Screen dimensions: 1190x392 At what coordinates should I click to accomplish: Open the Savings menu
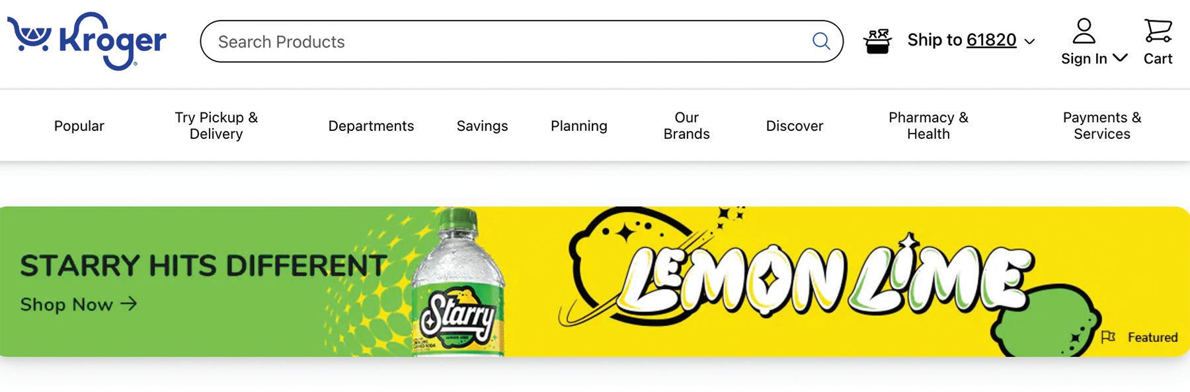[x=482, y=126]
